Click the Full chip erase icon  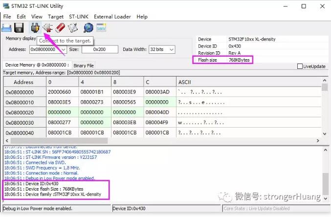click(x=60, y=28)
